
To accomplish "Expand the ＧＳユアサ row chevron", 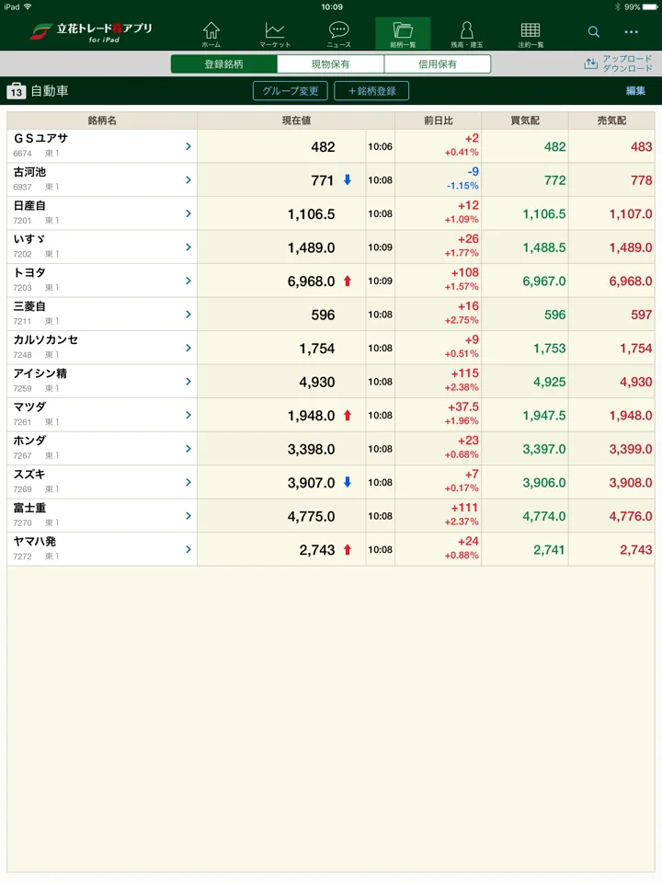I will coord(188,146).
